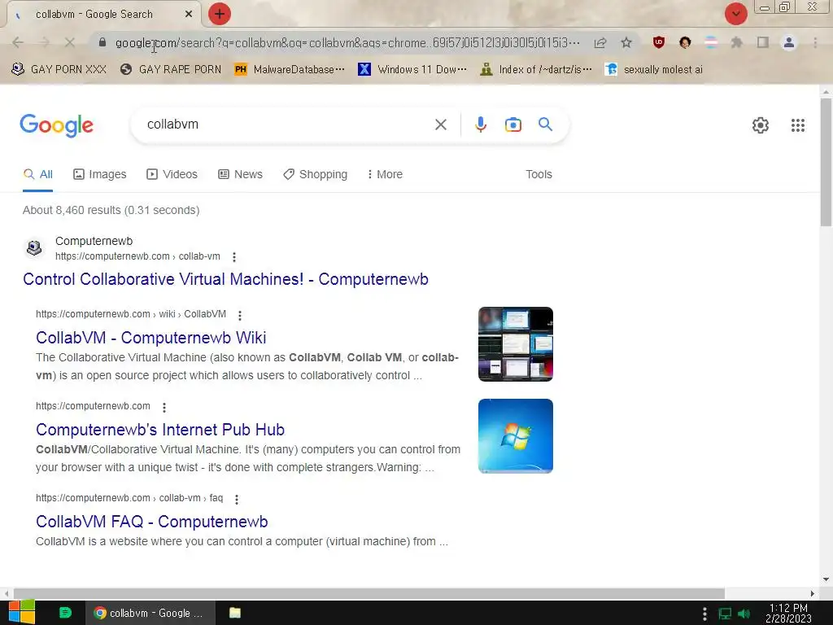833x625 pixels.
Task: Switch to the Shopping tab
Action: point(315,174)
